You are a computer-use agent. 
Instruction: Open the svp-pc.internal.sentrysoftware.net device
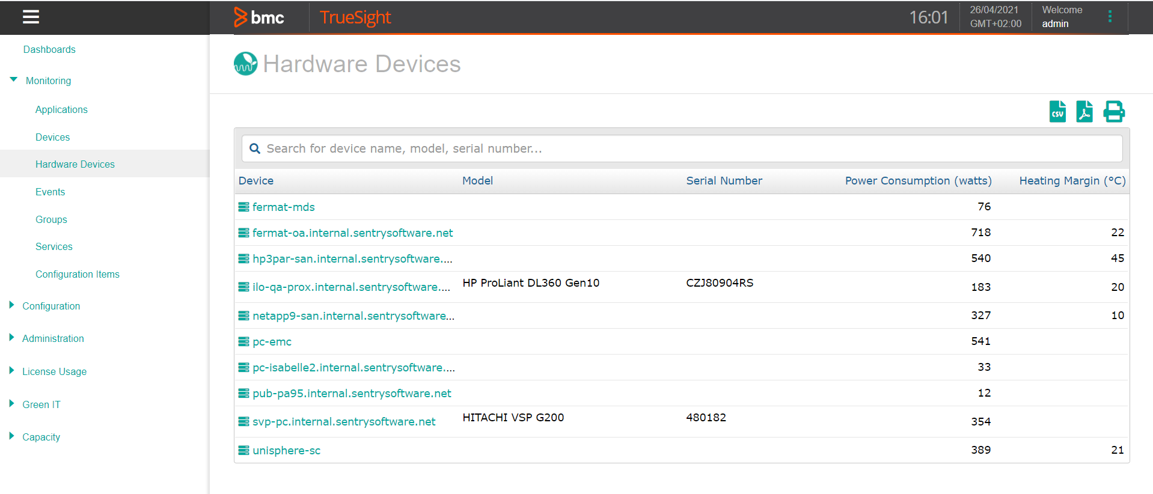click(344, 421)
